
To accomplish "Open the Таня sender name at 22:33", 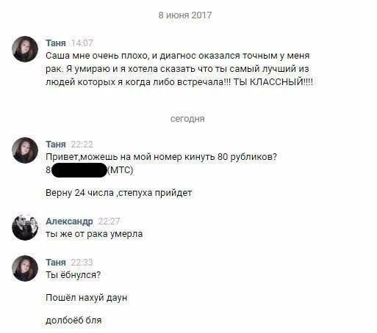I will click(56, 263).
